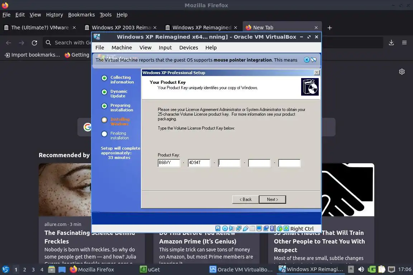Open VirtualBox Help menu

click(211, 48)
